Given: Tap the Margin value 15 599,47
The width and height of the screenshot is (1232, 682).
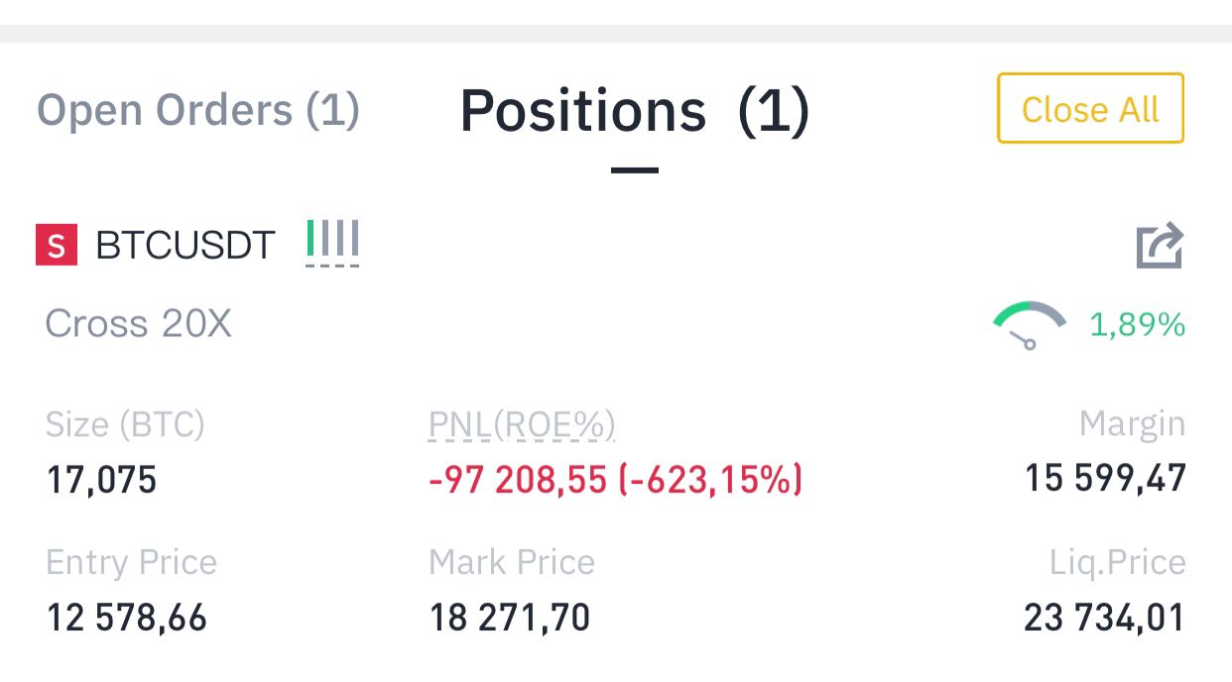Looking at the screenshot, I should pyautogui.click(x=1105, y=479).
